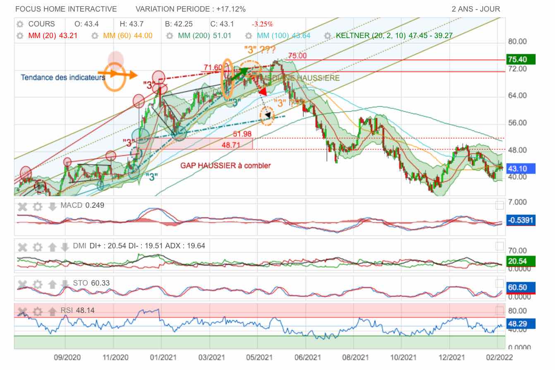Open DMI indicator settings gear

[38, 247]
